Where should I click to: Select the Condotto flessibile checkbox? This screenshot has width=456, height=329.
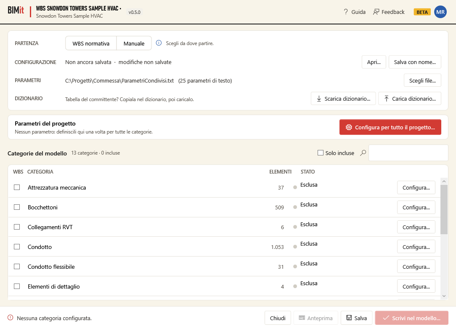pyautogui.click(x=17, y=266)
